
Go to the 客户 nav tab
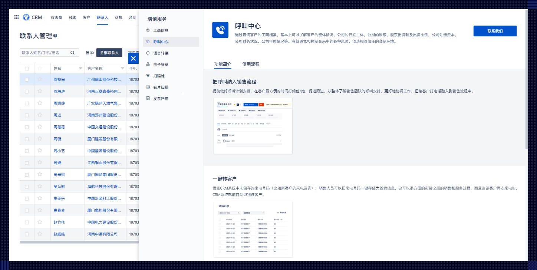(87, 17)
